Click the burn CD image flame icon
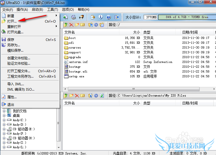 [x=81, y=17]
